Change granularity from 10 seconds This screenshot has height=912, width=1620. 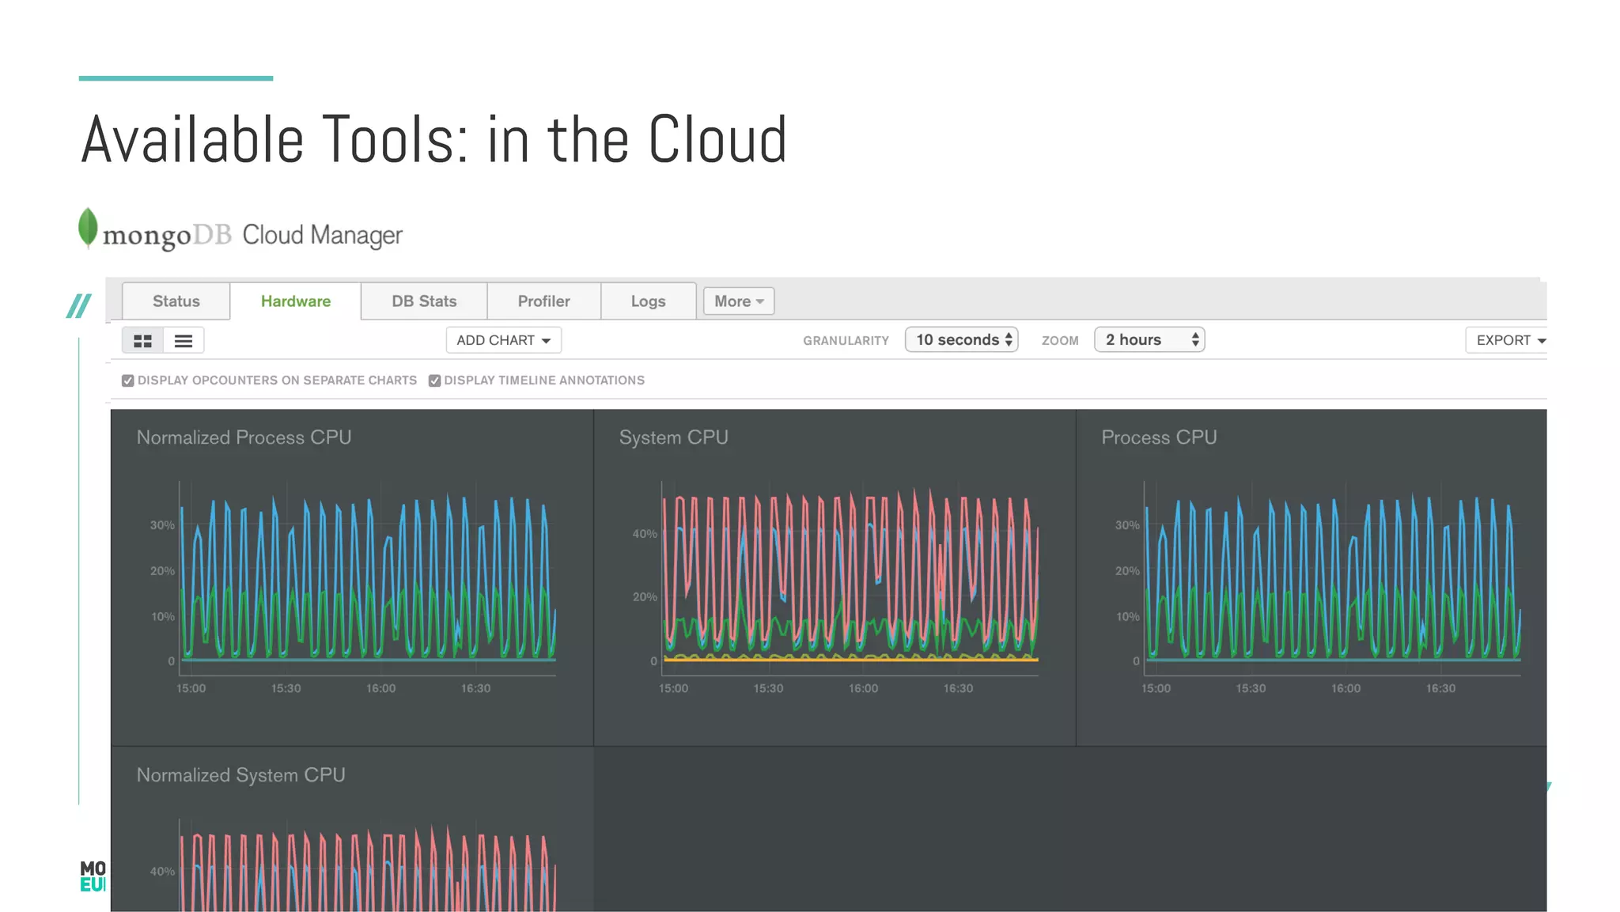coord(961,340)
